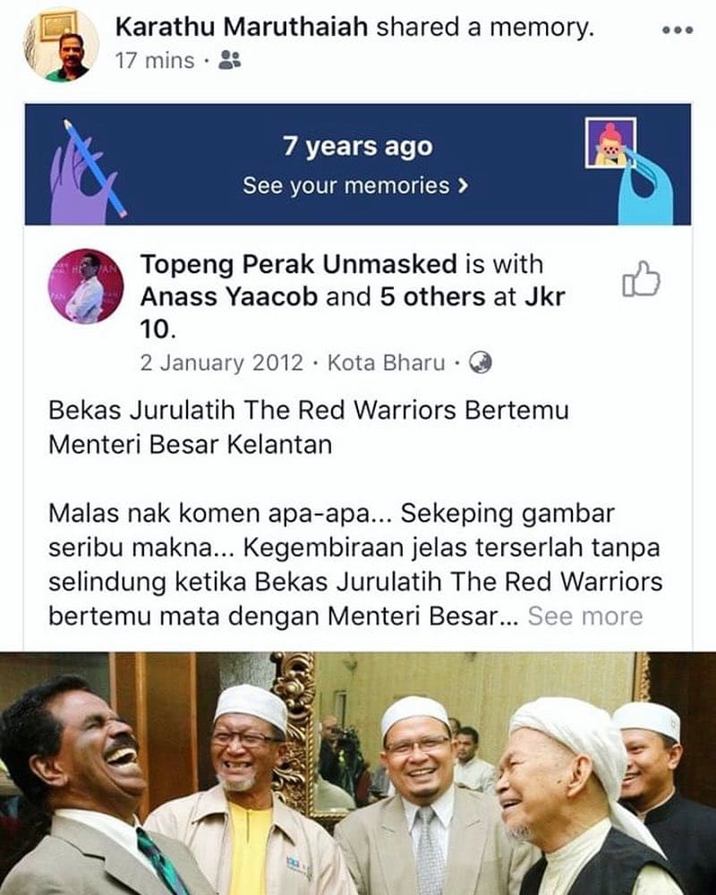The width and height of the screenshot is (716, 895).
Task: Open tagged person Anass Yaacob
Action: tap(229, 297)
